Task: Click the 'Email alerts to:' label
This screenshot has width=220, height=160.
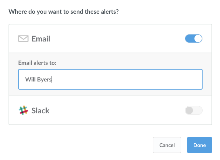Action: (x=37, y=63)
